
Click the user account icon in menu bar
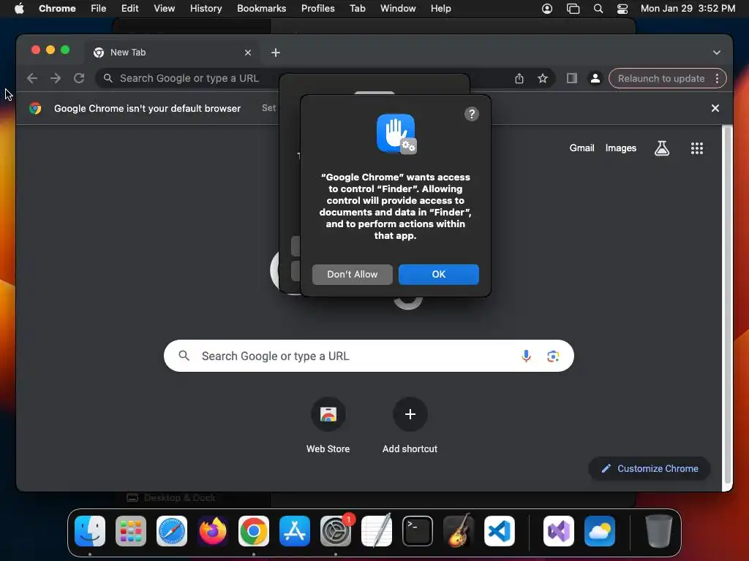pos(547,9)
